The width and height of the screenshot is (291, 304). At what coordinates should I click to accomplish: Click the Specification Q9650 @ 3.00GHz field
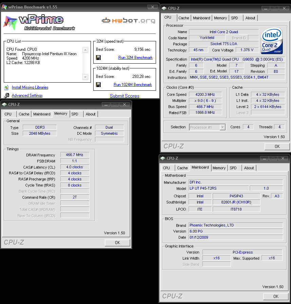pos(237,59)
